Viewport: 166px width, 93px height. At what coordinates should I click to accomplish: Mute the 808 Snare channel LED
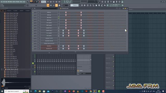click(33, 20)
